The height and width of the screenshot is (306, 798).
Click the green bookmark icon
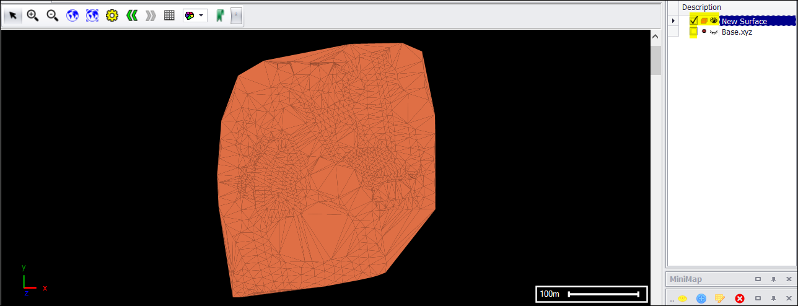click(x=219, y=16)
